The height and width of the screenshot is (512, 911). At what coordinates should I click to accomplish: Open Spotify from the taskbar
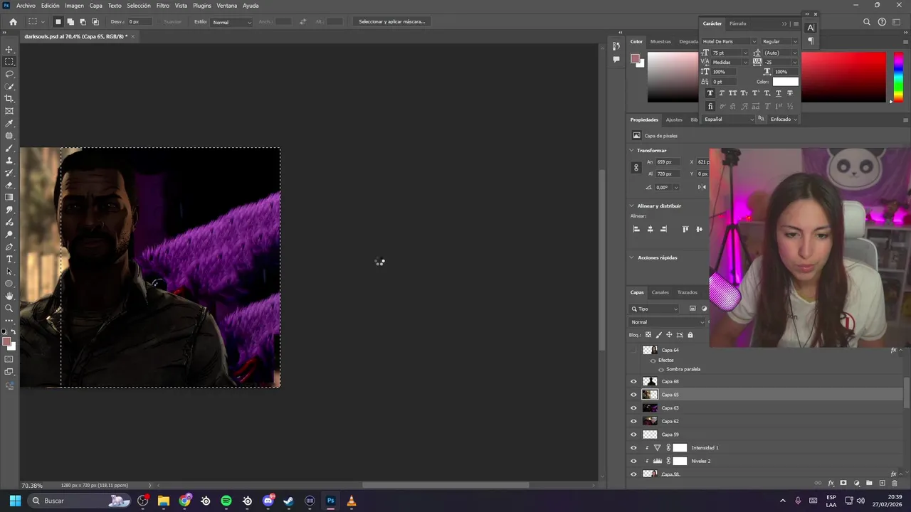(x=226, y=501)
